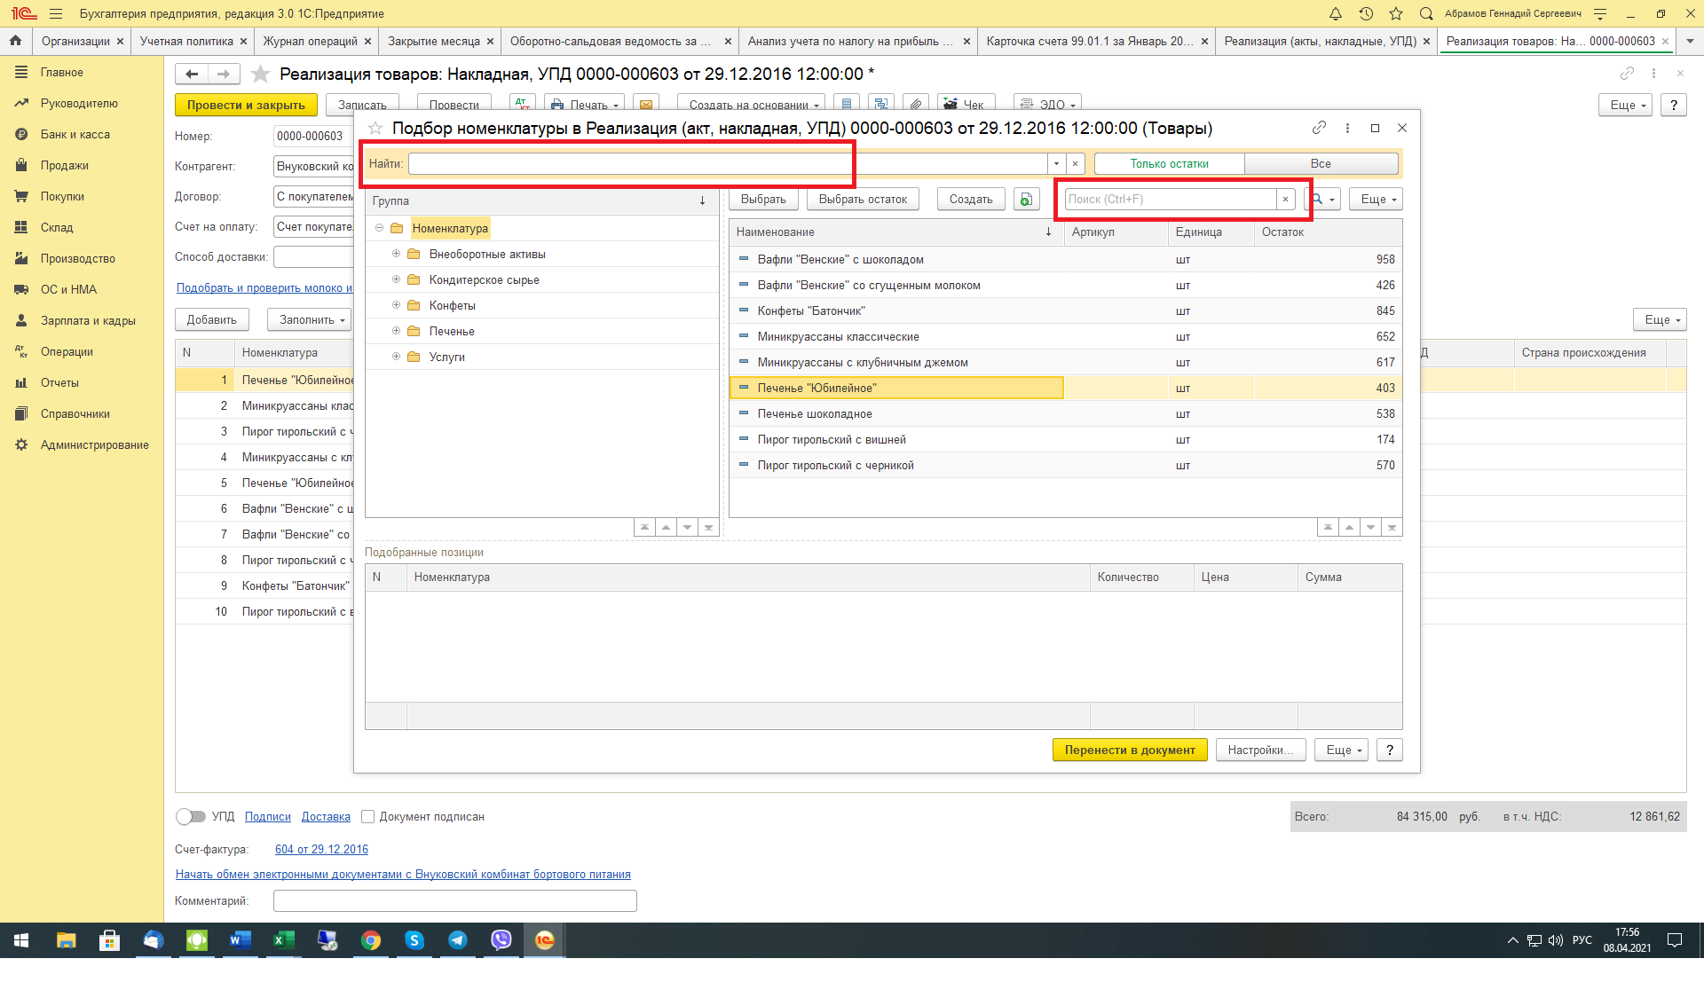
Task: Toggle the УПД switch
Action: (190, 816)
